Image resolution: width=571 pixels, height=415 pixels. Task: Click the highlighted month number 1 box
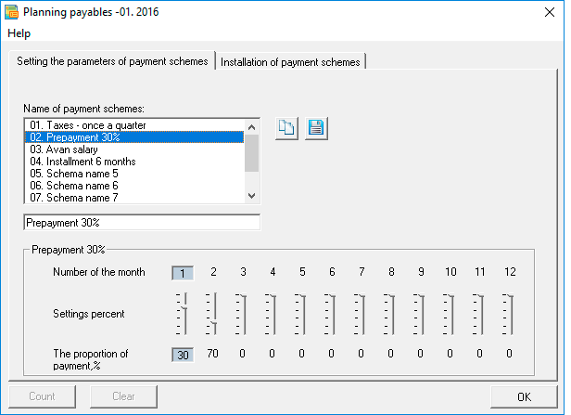click(183, 273)
